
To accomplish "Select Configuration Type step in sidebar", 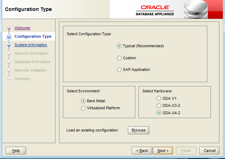I will click(33, 36).
